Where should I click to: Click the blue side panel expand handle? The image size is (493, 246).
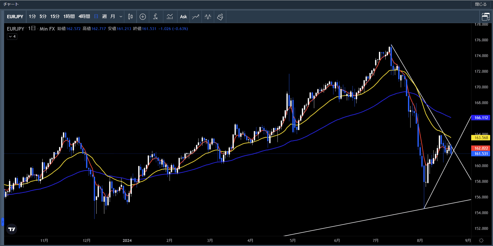(x=3, y=222)
